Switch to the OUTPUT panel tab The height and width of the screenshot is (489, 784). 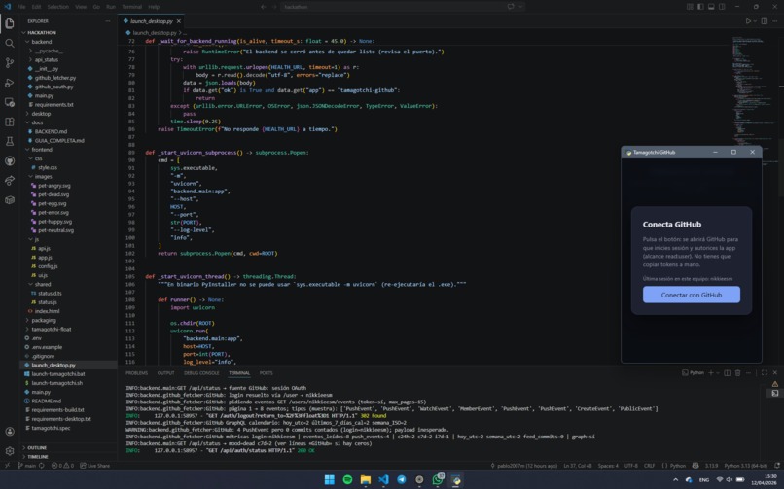point(165,373)
